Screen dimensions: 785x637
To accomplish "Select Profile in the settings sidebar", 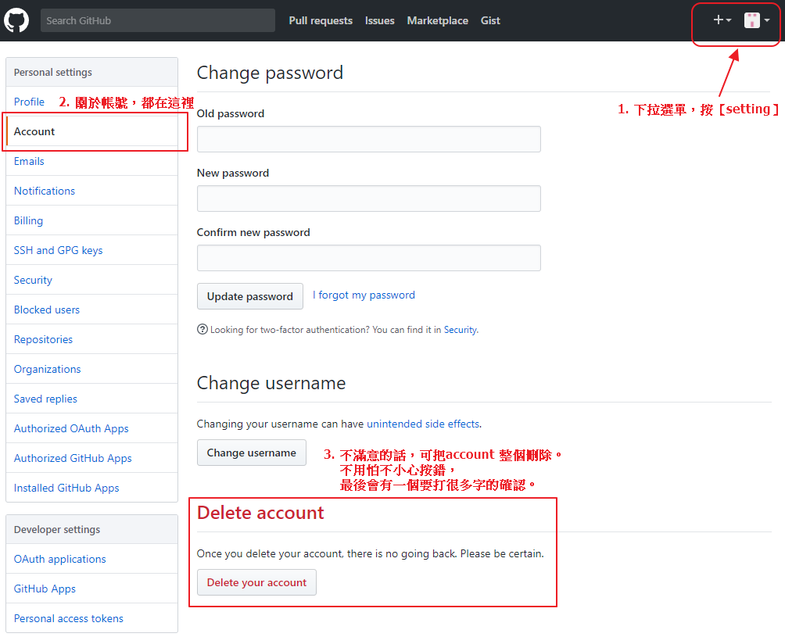I will coord(29,102).
